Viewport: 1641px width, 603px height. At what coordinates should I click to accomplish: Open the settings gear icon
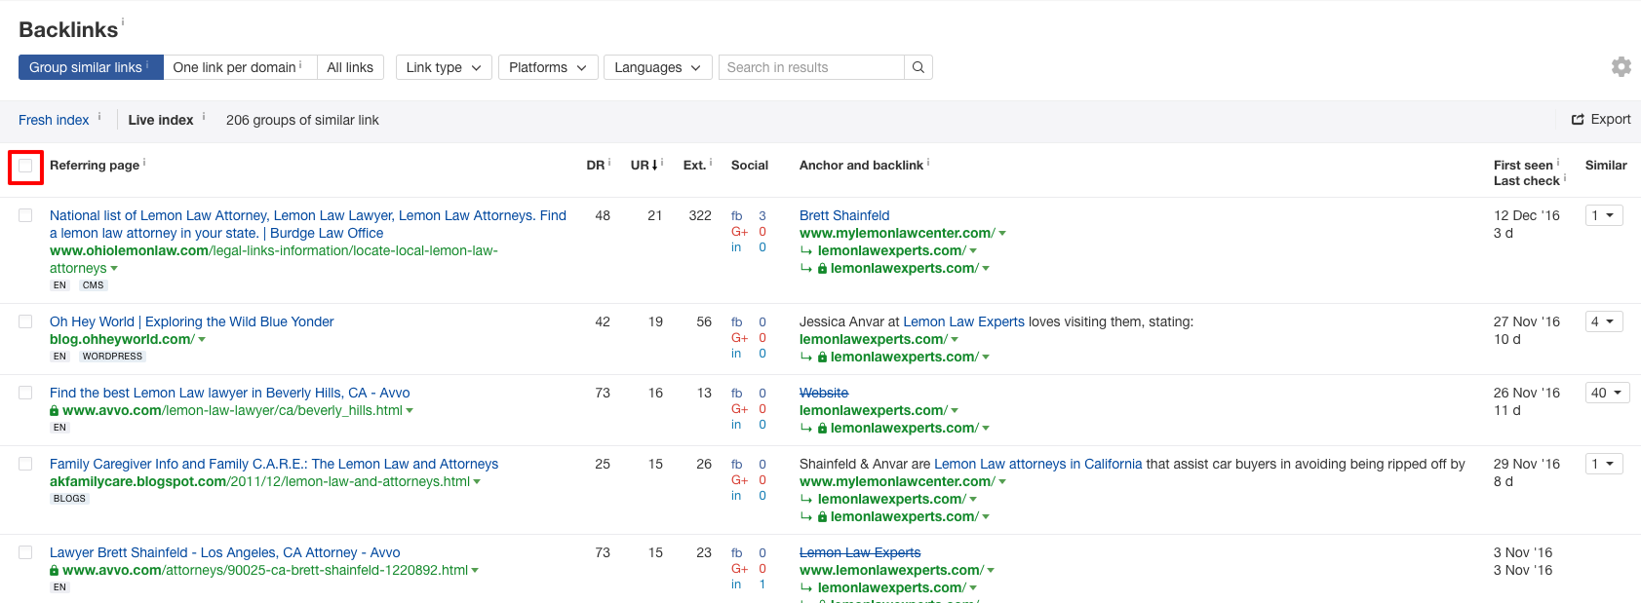(1621, 66)
